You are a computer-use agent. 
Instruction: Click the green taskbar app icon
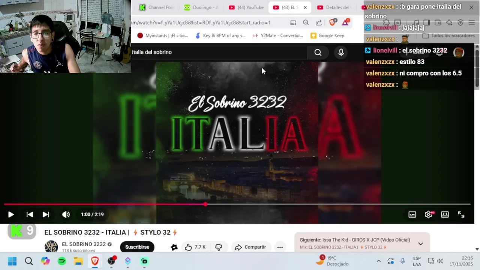pyautogui.click(x=144, y=261)
